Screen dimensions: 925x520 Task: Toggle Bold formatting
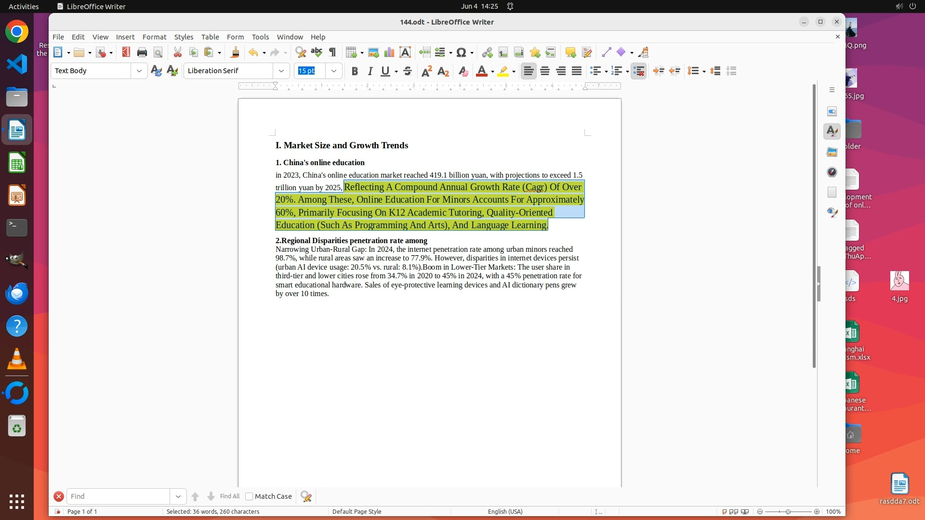[x=355, y=71]
